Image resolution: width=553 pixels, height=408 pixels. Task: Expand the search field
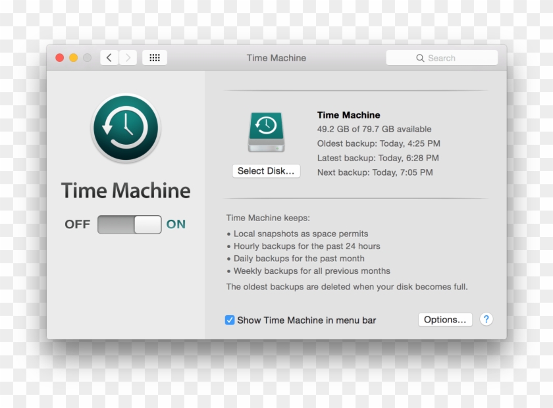[441, 58]
